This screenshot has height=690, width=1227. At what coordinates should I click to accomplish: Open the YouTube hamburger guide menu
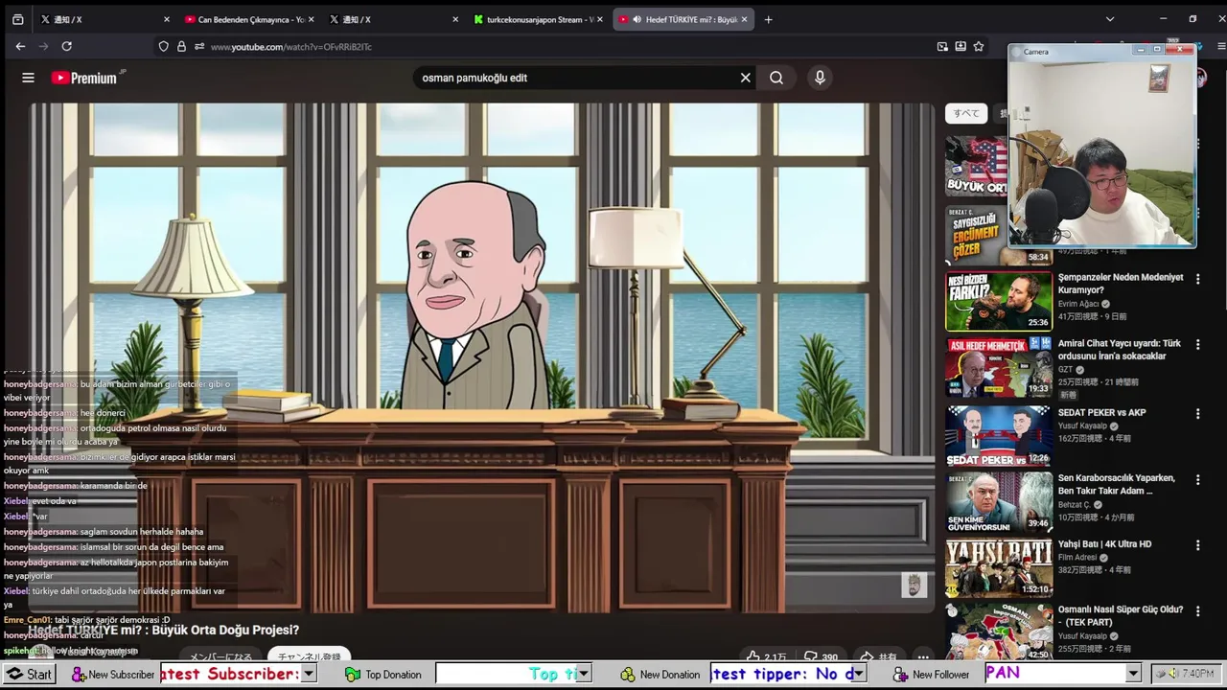click(x=28, y=78)
